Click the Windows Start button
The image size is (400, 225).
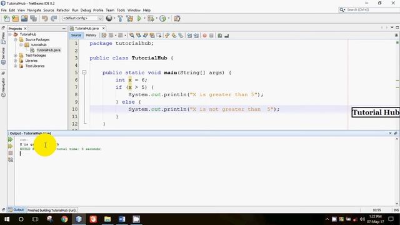click(x=7, y=219)
